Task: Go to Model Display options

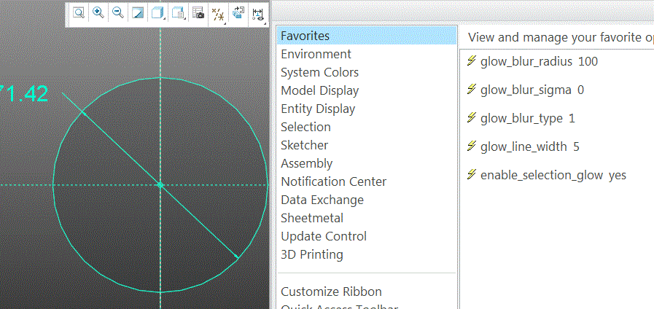Action: 319,90
